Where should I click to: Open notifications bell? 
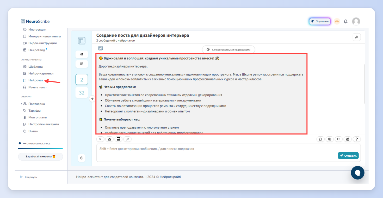pos(346,21)
